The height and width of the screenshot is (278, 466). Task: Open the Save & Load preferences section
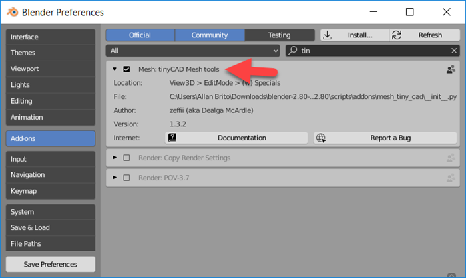point(51,228)
